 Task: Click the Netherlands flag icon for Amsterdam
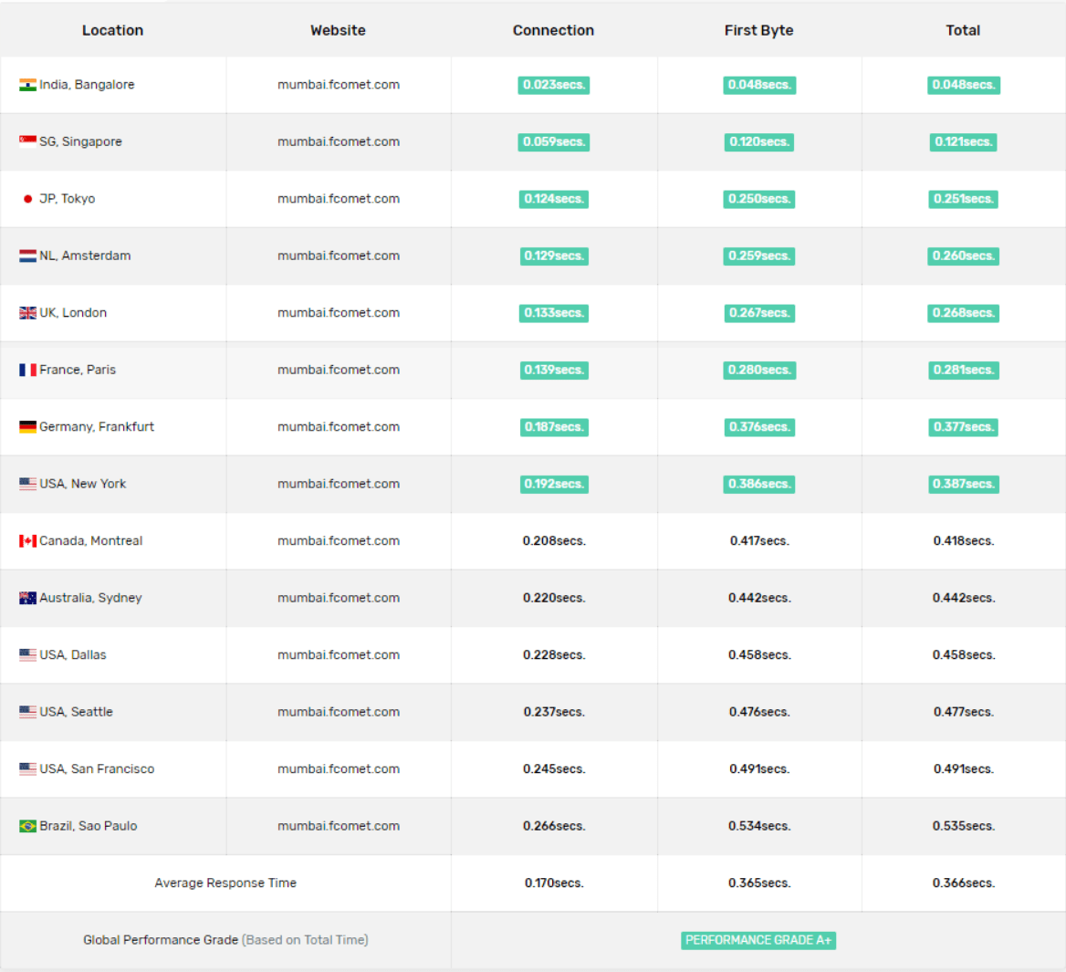[27, 256]
